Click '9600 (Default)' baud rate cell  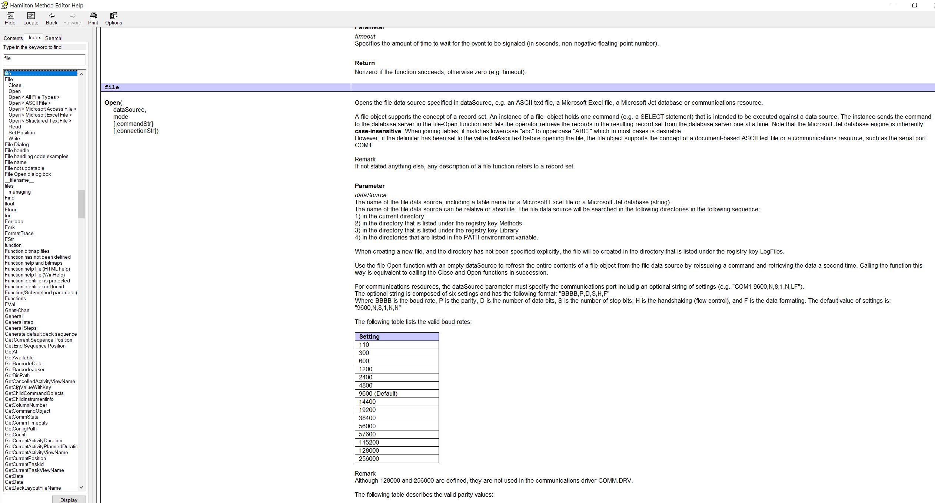point(397,393)
